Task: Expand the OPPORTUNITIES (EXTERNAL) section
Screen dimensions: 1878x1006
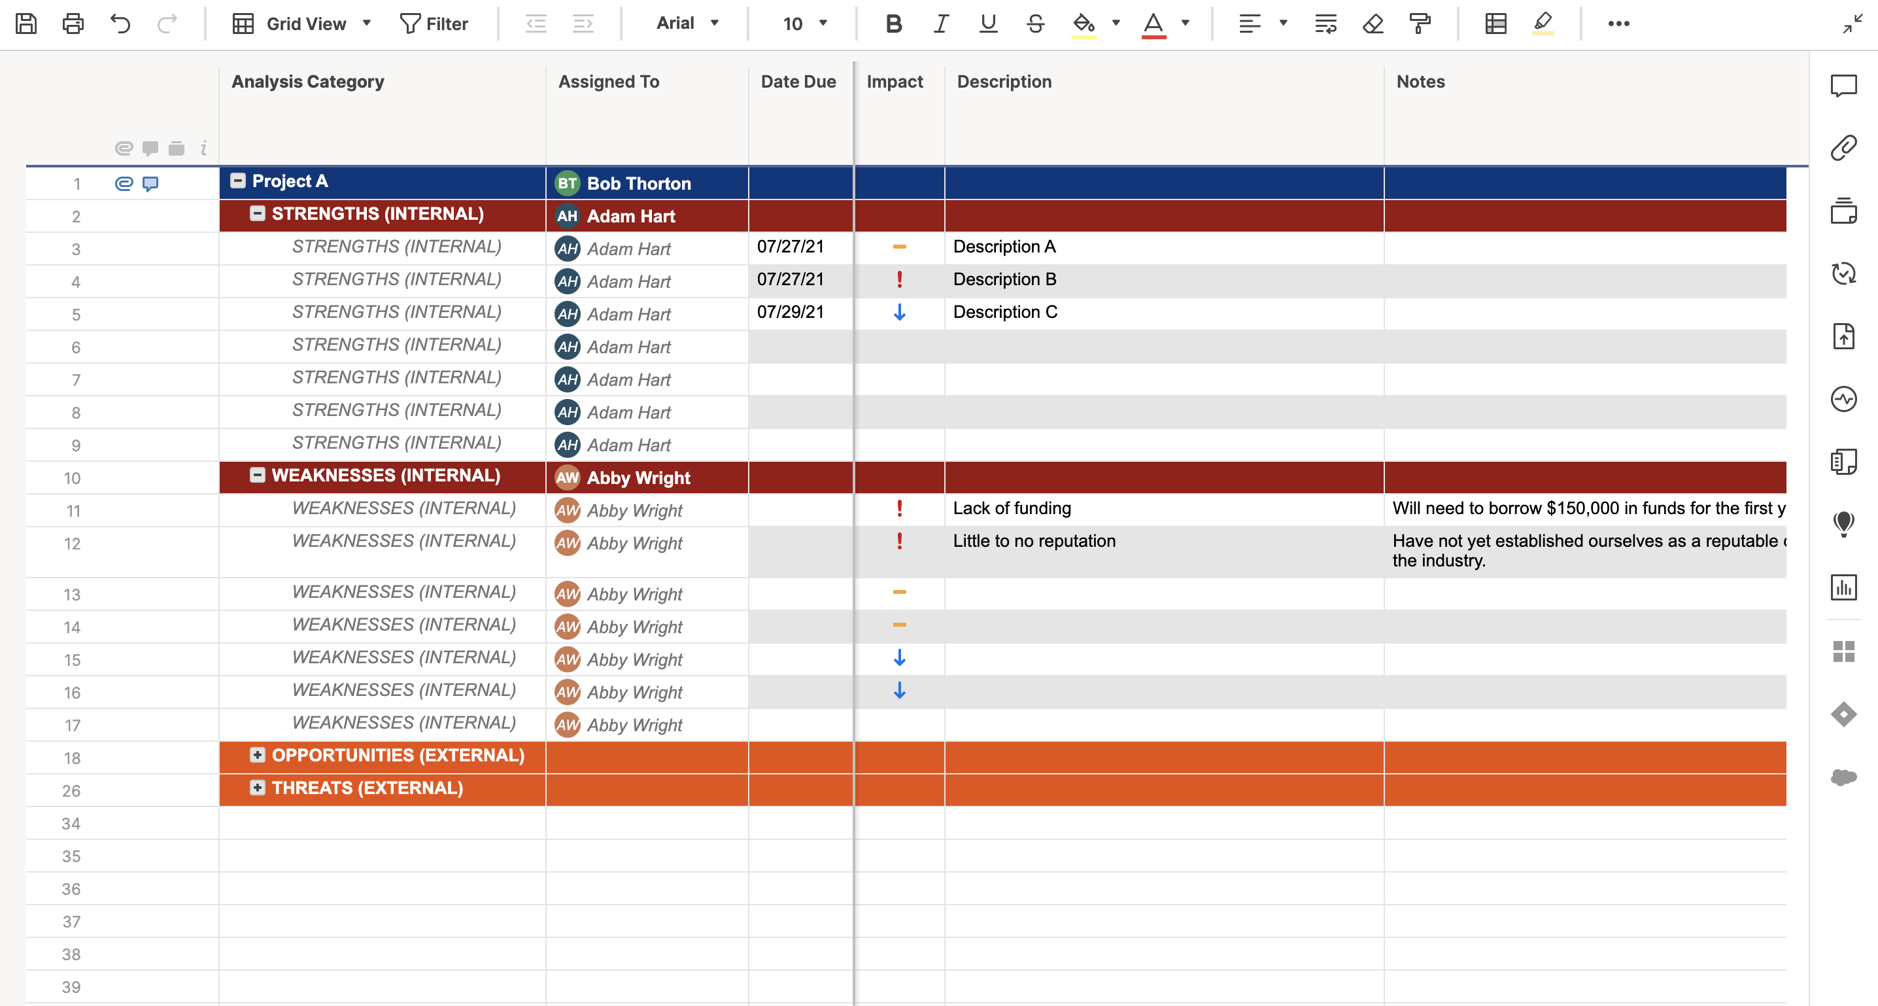Action: 258,755
